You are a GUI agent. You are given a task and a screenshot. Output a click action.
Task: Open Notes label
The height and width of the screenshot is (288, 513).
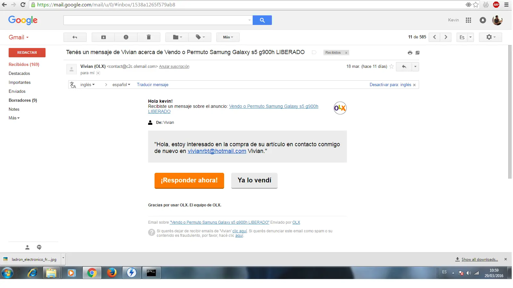coord(14,109)
